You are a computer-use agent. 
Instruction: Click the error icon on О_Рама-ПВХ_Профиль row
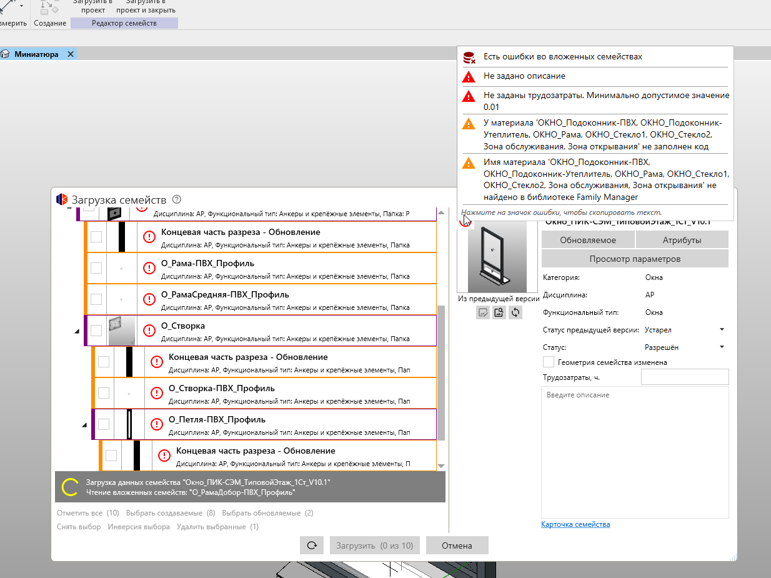click(149, 268)
